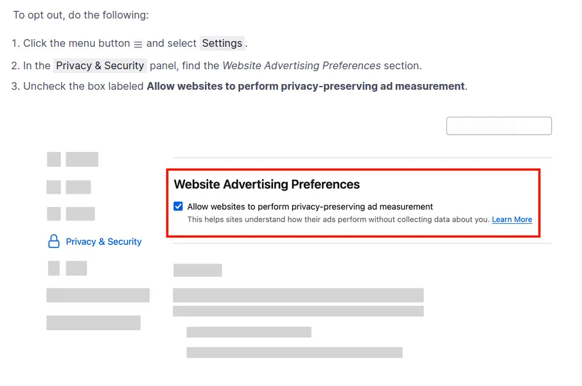
Task: Click the gray placeholder heading below the red box
Action: coord(197,270)
